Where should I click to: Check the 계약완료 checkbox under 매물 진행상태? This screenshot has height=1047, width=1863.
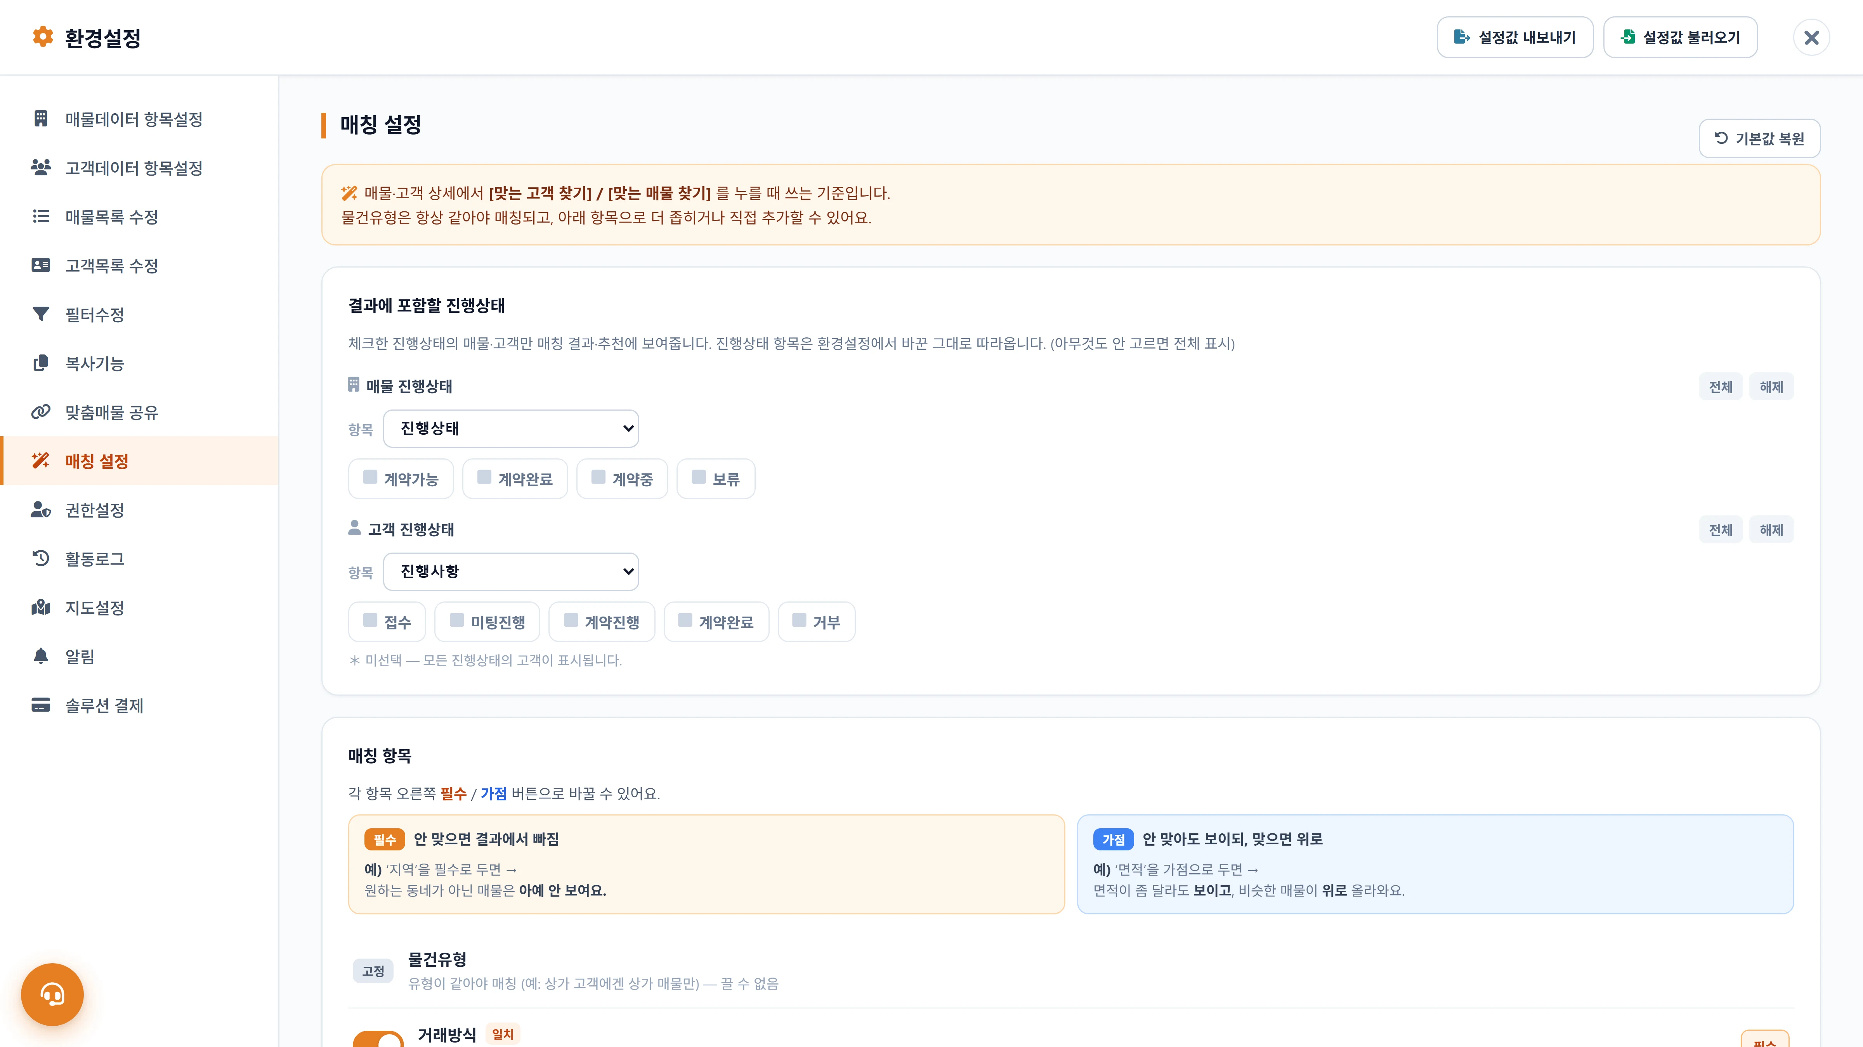pos(484,477)
